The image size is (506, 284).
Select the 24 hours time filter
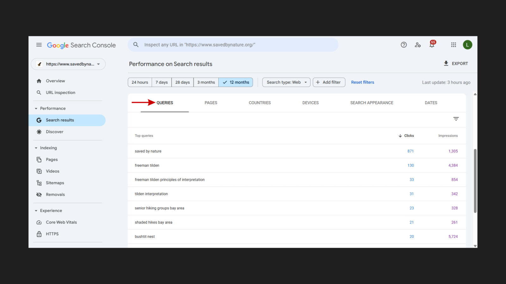tap(139, 82)
